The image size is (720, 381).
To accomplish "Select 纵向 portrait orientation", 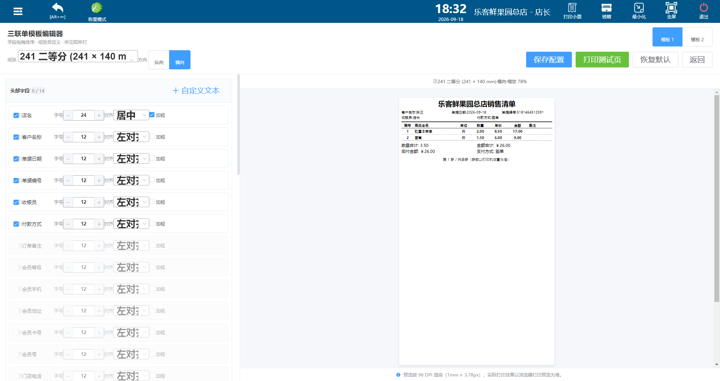I will 159,60.
